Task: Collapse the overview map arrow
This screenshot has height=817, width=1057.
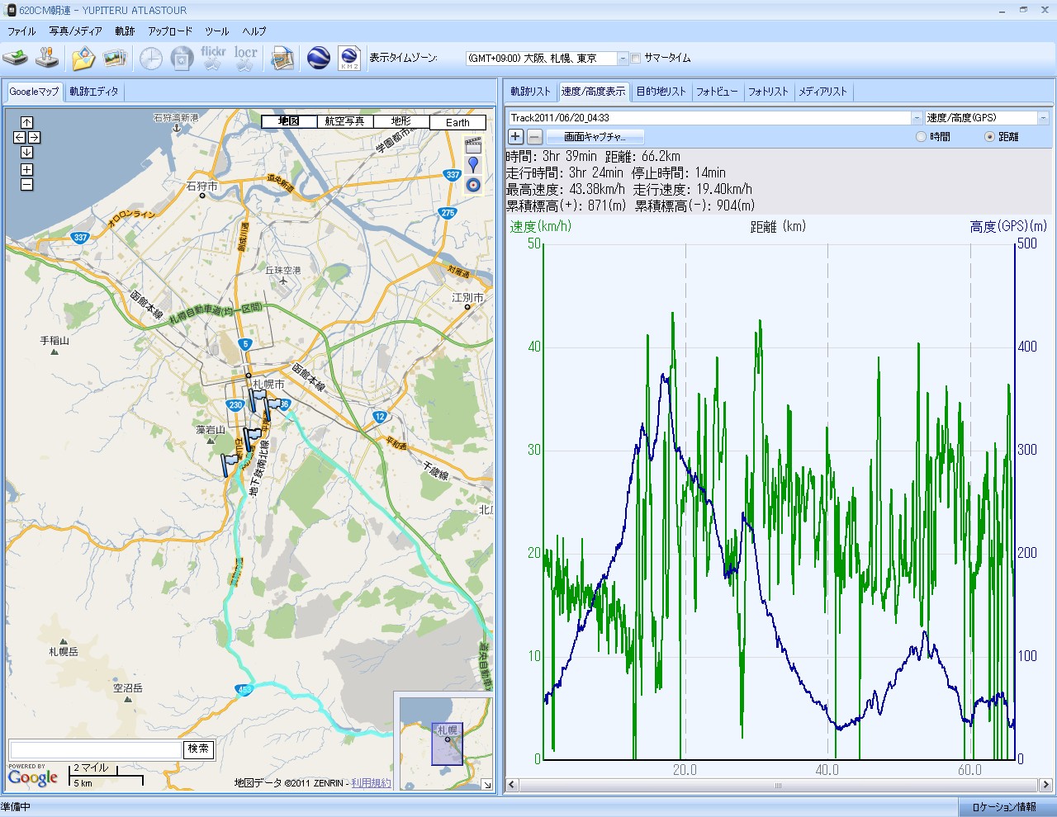Action: pos(487,785)
